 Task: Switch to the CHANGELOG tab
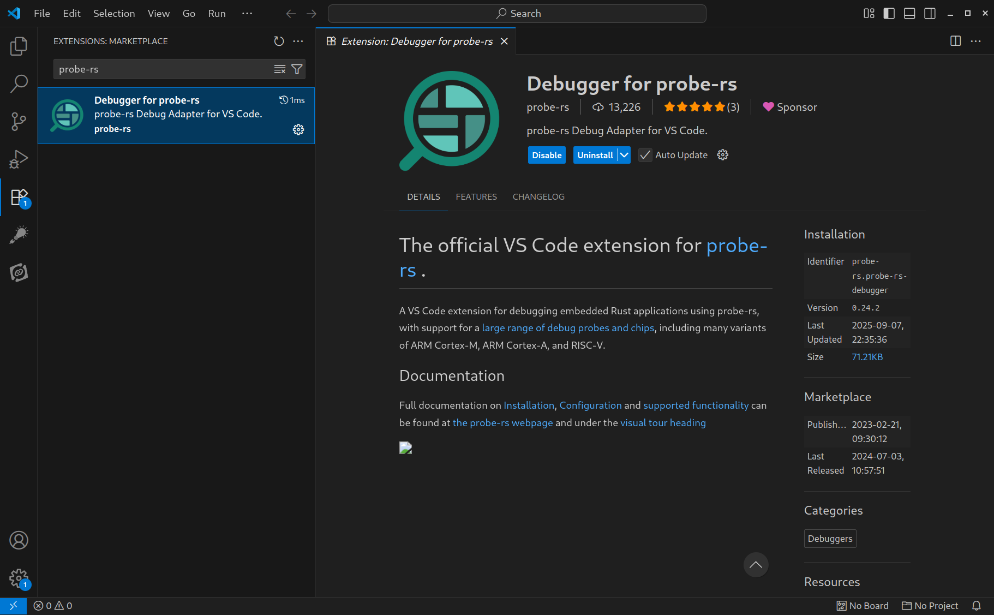click(x=538, y=197)
